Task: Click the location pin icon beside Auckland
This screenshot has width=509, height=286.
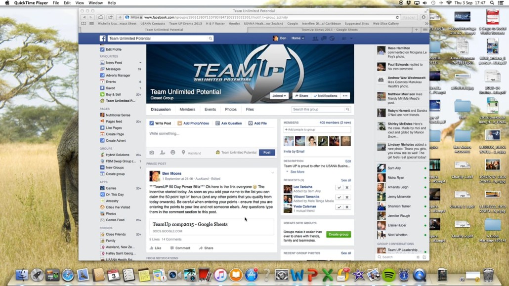Action: pos(183,153)
